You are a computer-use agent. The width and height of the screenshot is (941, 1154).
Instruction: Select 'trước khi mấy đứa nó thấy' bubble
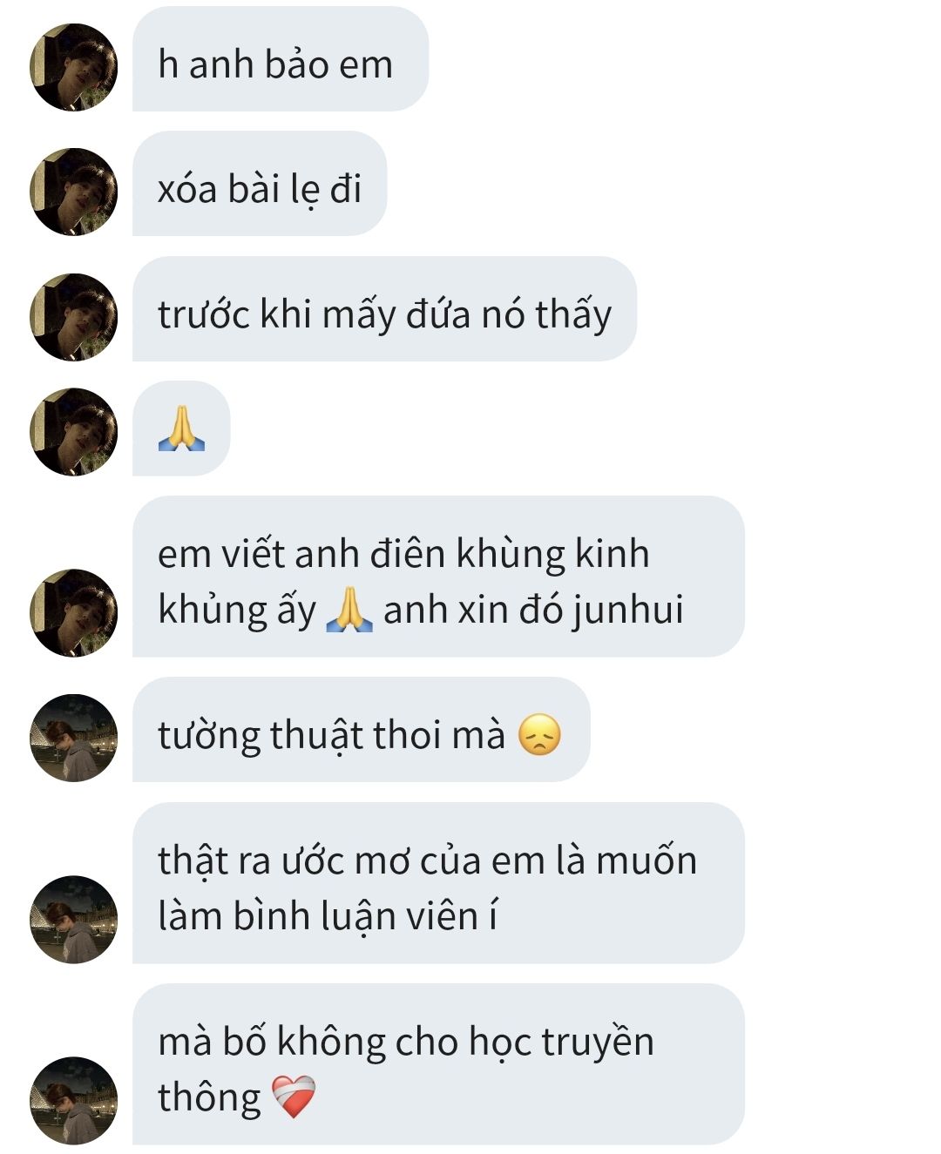tap(384, 309)
